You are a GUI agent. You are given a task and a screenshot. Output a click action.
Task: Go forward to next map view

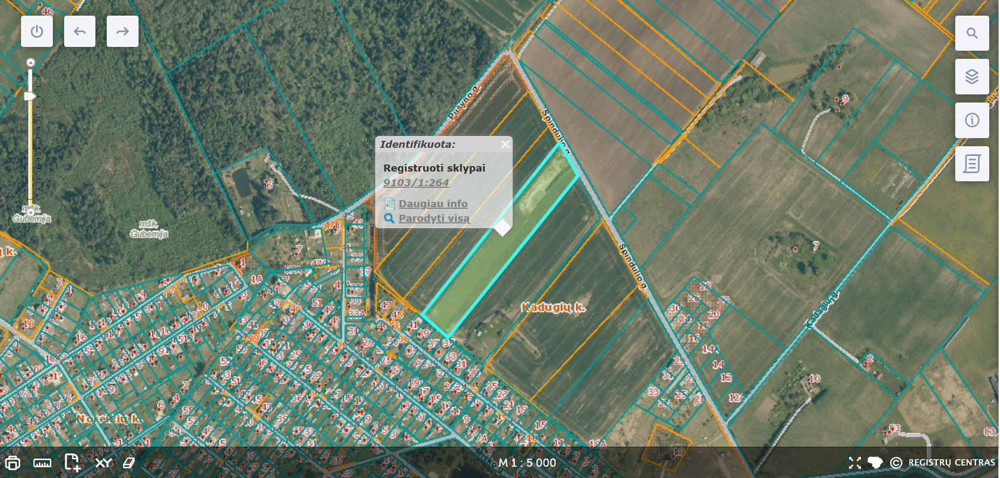tap(122, 31)
